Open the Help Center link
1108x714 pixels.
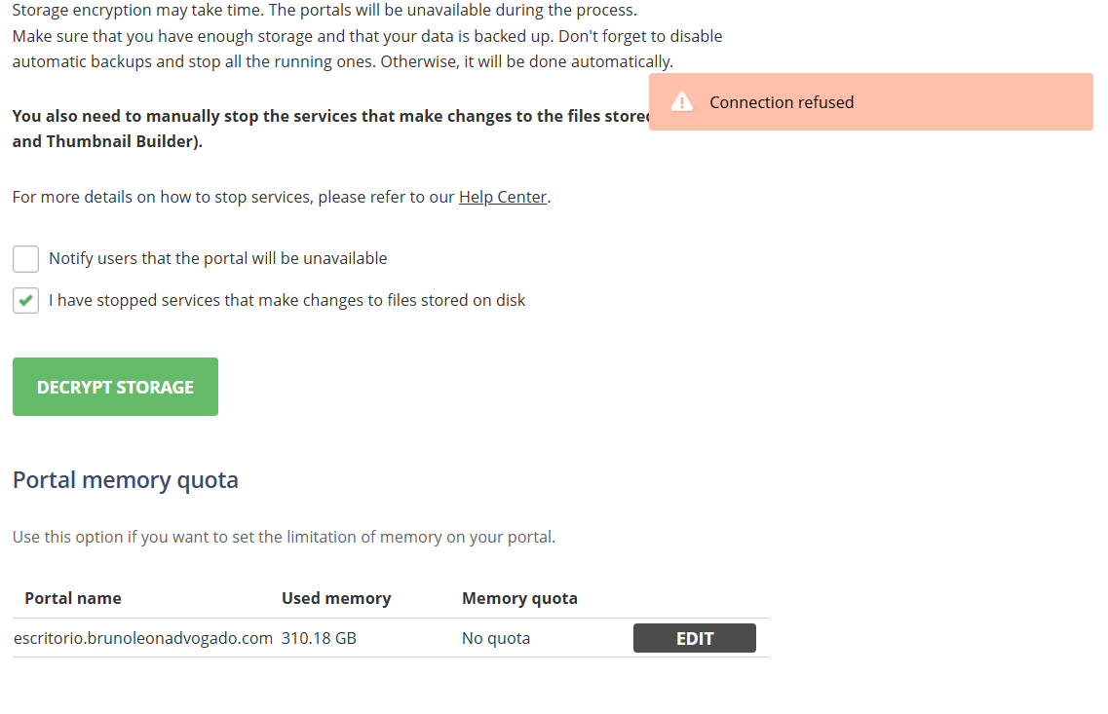coord(503,197)
